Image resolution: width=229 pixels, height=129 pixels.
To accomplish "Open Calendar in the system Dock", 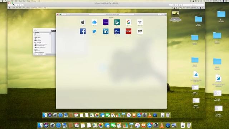I will [77, 125].
